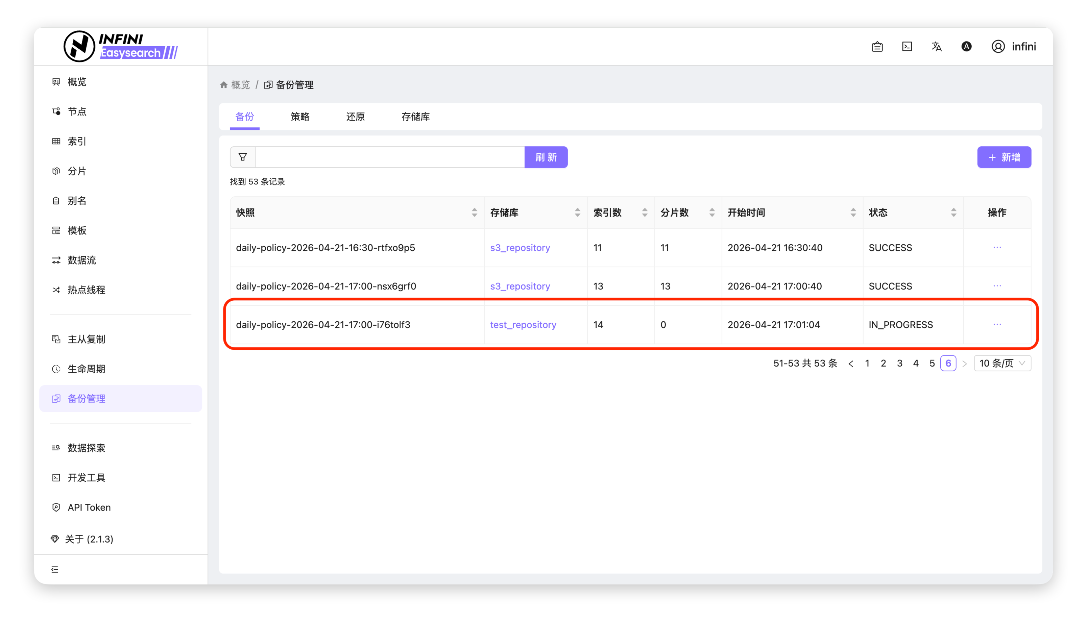Sort table by 状态 column
Image resolution: width=1087 pixels, height=625 pixels.
953,212
